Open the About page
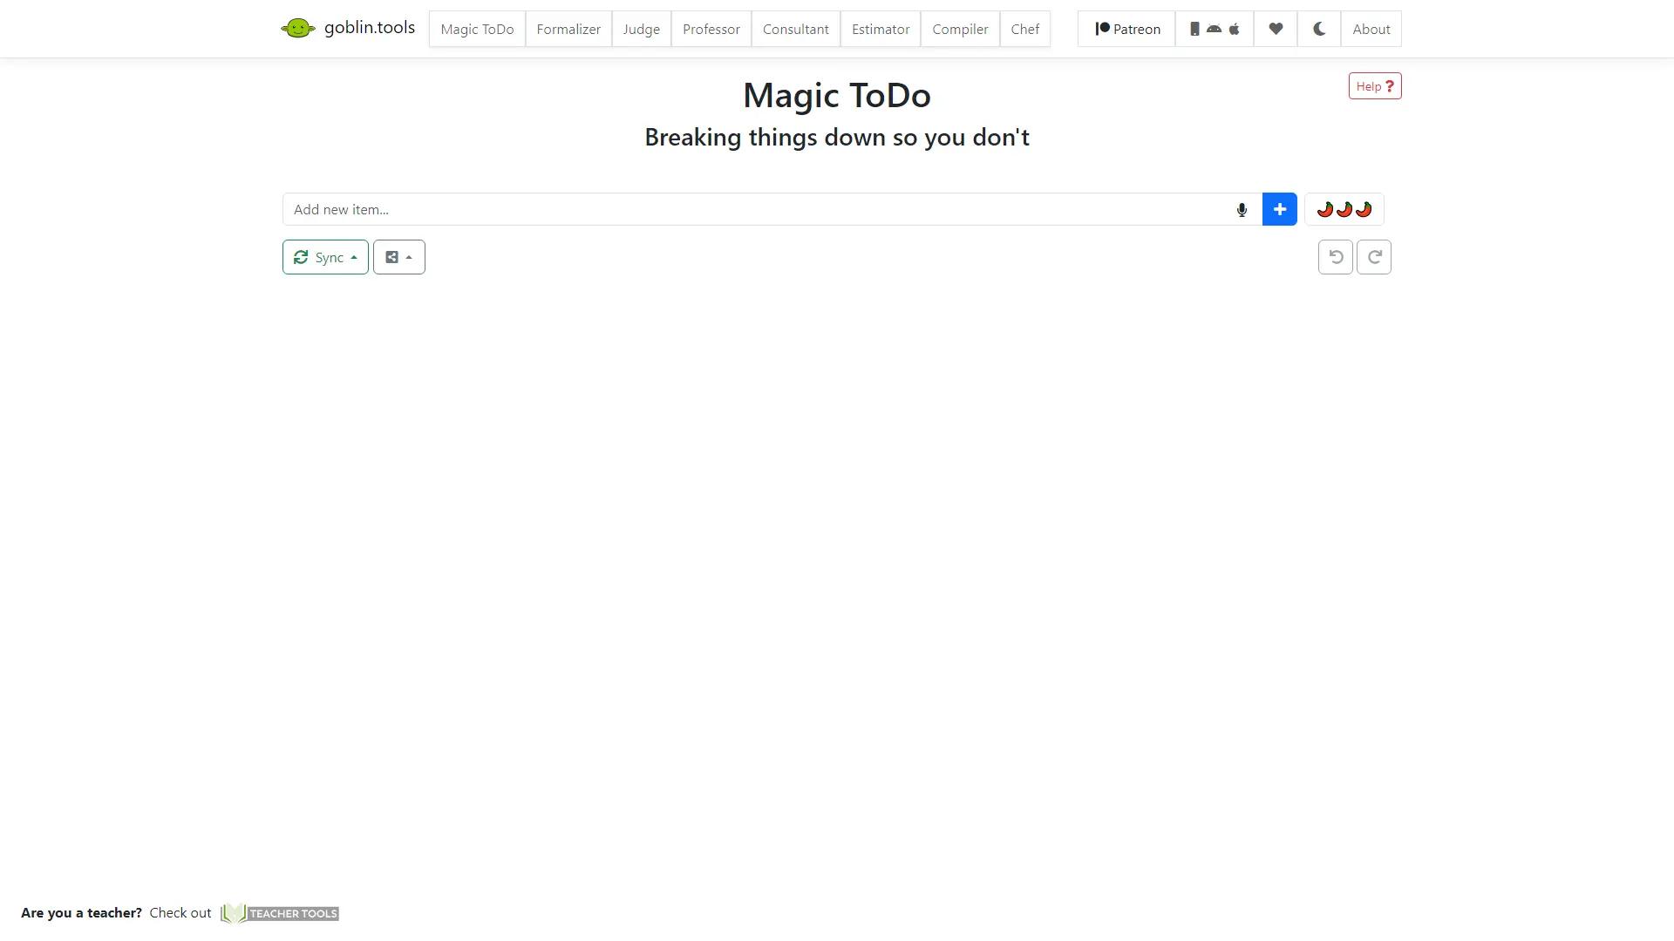The image size is (1674, 941). pos(1371,28)
